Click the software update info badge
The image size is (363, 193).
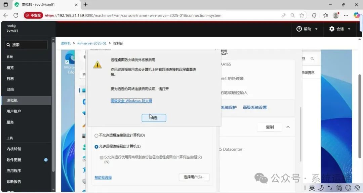(x=46, y=160)
